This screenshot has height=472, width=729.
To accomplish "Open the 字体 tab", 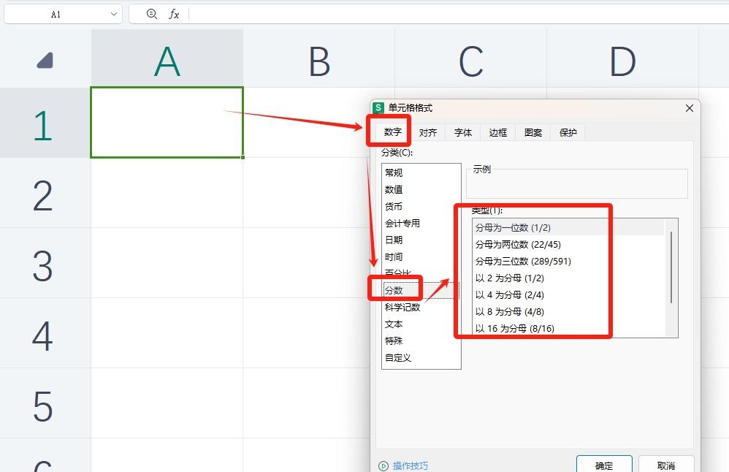I will pos(462,132).
